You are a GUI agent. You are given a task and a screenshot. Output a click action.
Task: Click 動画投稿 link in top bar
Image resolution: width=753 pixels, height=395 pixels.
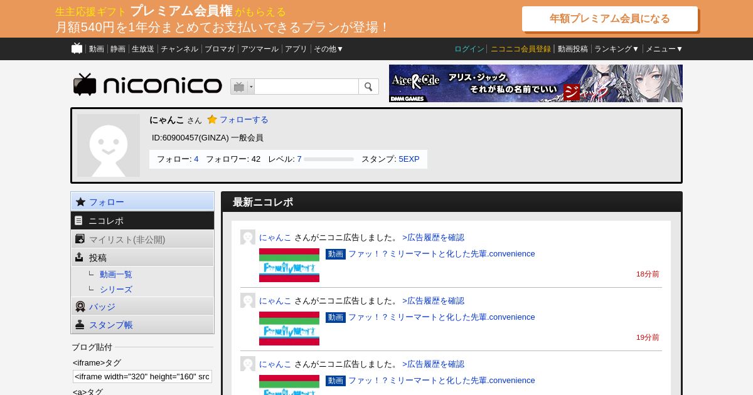[x=573, y=49]
